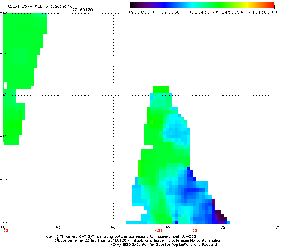Click the longitude label 75
The height and width of the screenshot is (247, 281).
pyautogui.click(x=278, y=227)
